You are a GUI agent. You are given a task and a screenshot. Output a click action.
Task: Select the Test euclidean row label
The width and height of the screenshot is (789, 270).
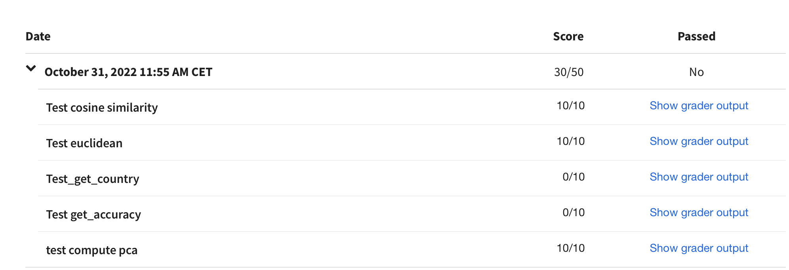[84, 143]
